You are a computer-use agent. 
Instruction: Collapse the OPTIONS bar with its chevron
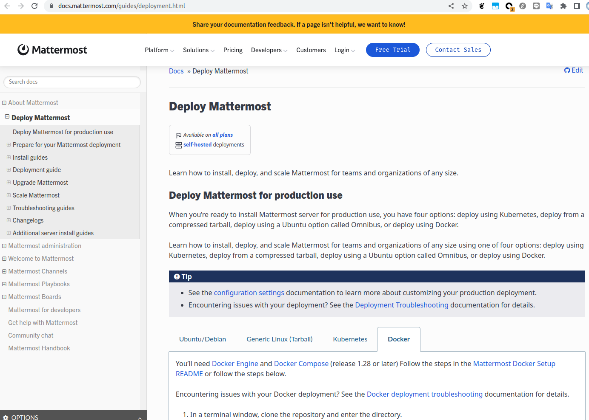[140, 418]
